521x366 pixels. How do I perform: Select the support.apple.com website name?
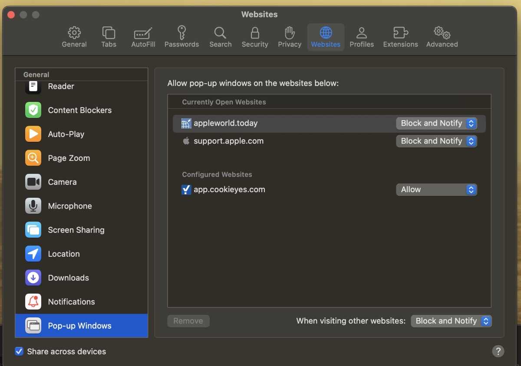pyautogui.click(x=228, y=141)
